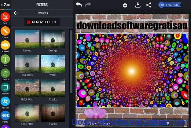Click the plus icon to add new

click(125, 5)
